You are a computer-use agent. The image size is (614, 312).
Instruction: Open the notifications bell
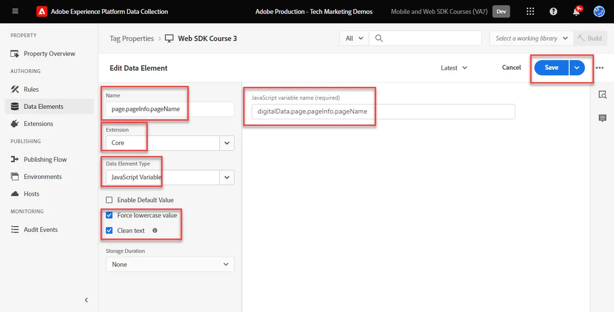(576, 12)
